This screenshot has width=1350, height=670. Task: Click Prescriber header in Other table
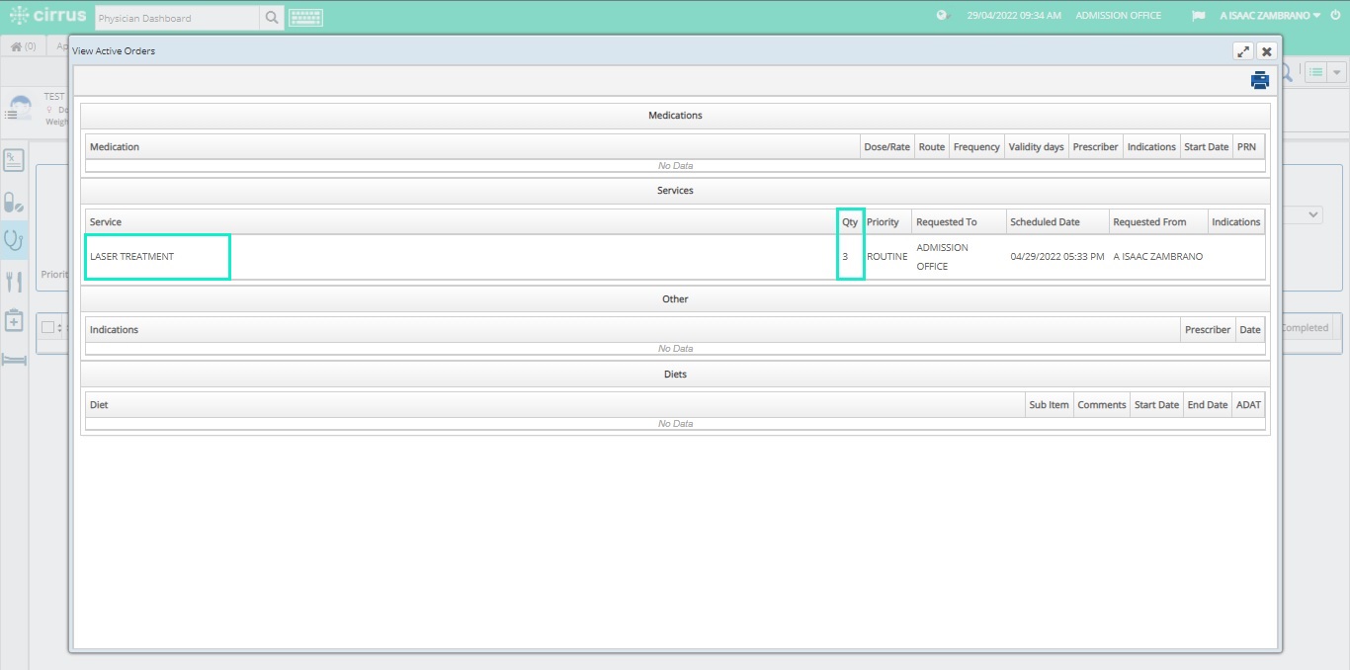(x=1208, y=330)
